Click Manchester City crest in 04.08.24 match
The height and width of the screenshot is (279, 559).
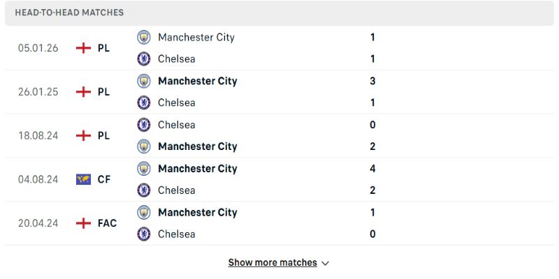coord(144,168)
